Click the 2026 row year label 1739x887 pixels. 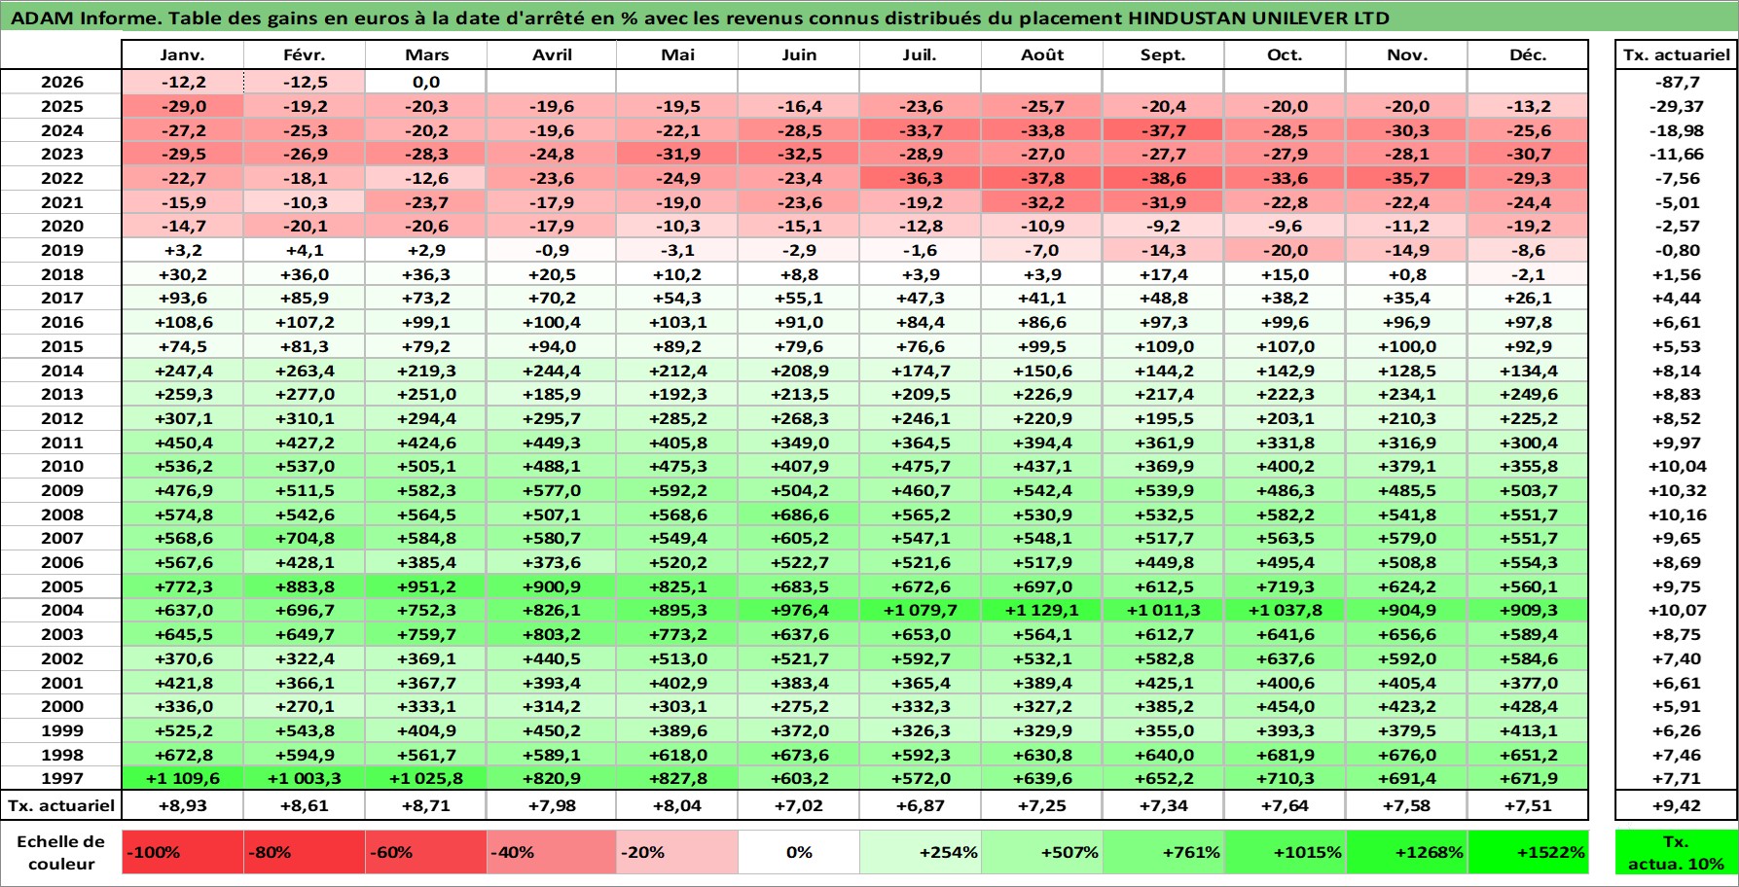coord(61,83)
